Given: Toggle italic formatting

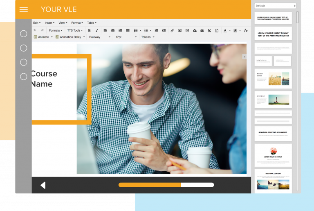Looking at the screenshot, I should [x=97, y=30].
